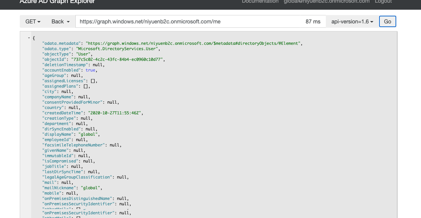Viewport: 421px width, 218px height.
Task: Select the displayName "global" value
Action: click(x=88, y=134)
